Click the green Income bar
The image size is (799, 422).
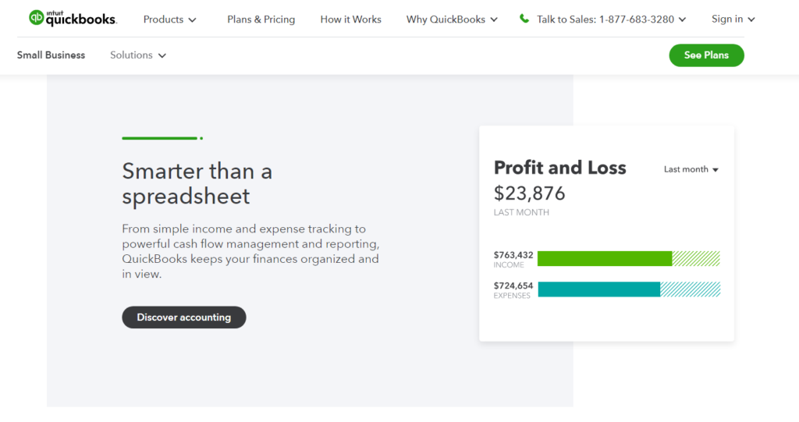605,258
